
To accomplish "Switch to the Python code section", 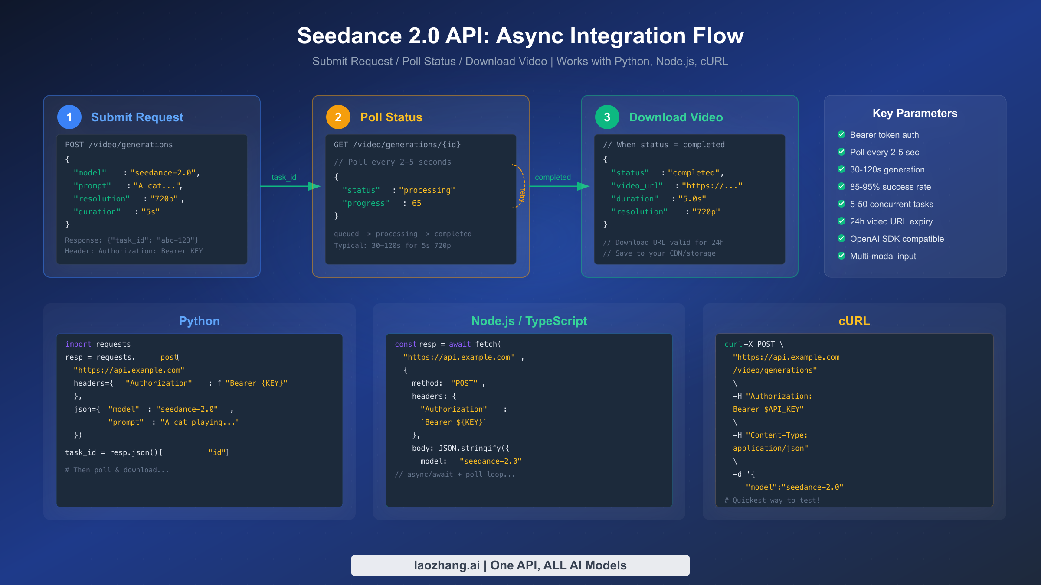I will tap(199, 321).
